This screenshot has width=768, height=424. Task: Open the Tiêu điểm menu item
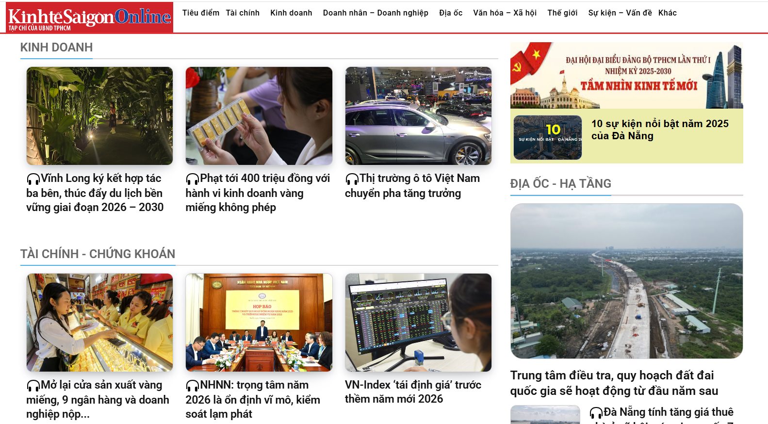click(201, 13)
